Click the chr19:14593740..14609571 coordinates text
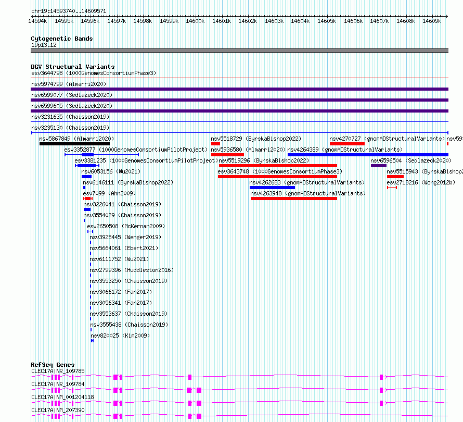Image resolution: width=463 pixels, height=422 pixels. tap(69, 11)
